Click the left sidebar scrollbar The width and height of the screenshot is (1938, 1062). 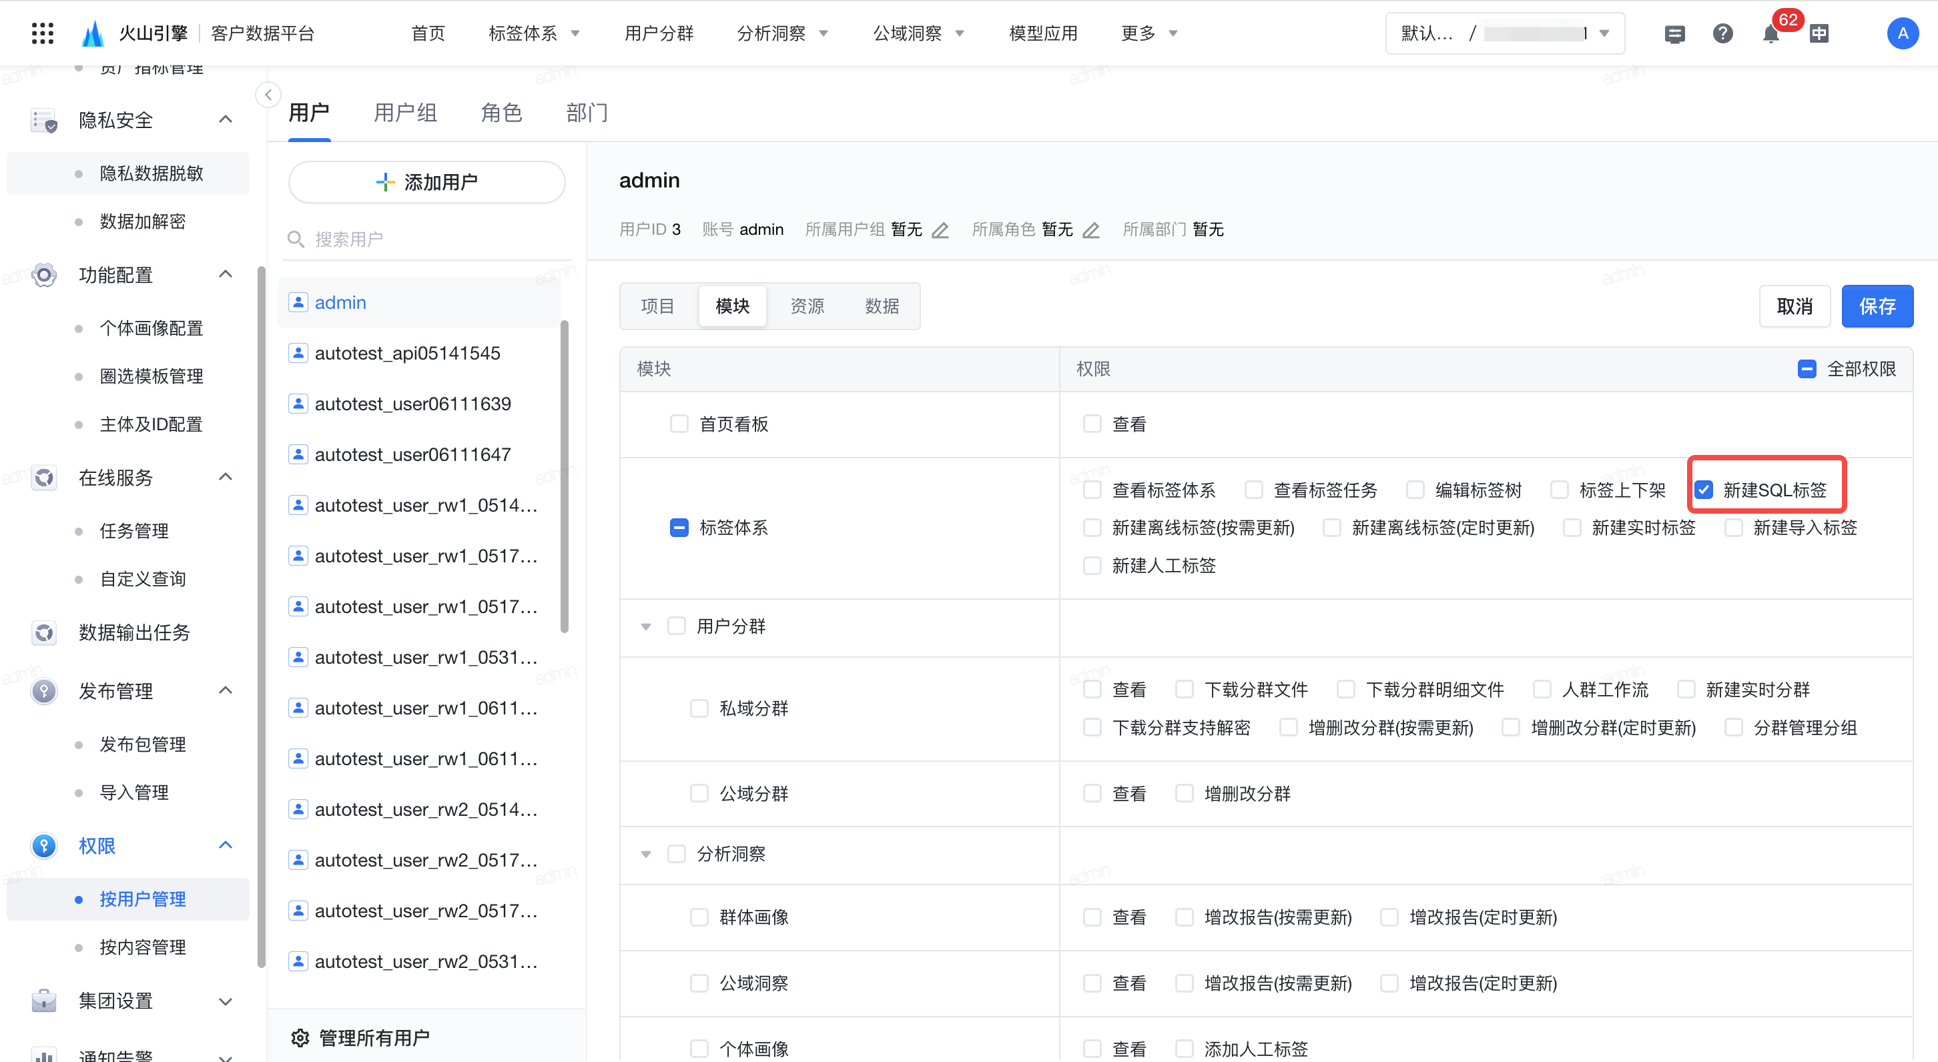pyautogui.click(x=261, y=617)
